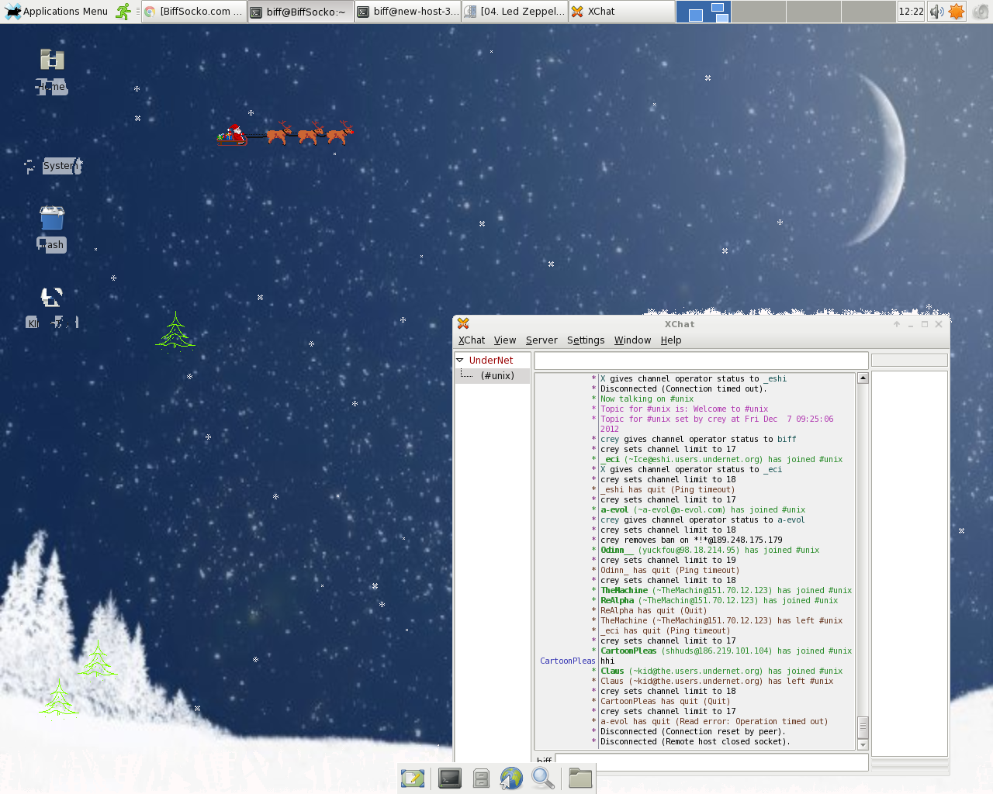993x794 pixels.
Task: Switch to the third workspace in pager
Action: point(814,12)
